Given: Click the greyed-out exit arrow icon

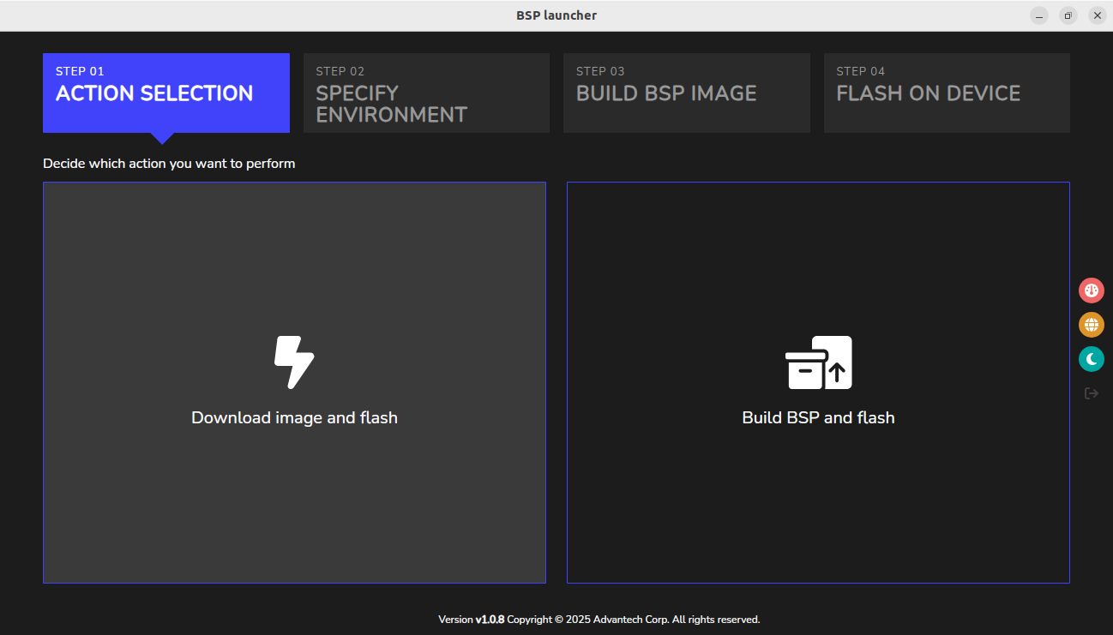Looking at the screenshot, I should tap(1091, 393).
